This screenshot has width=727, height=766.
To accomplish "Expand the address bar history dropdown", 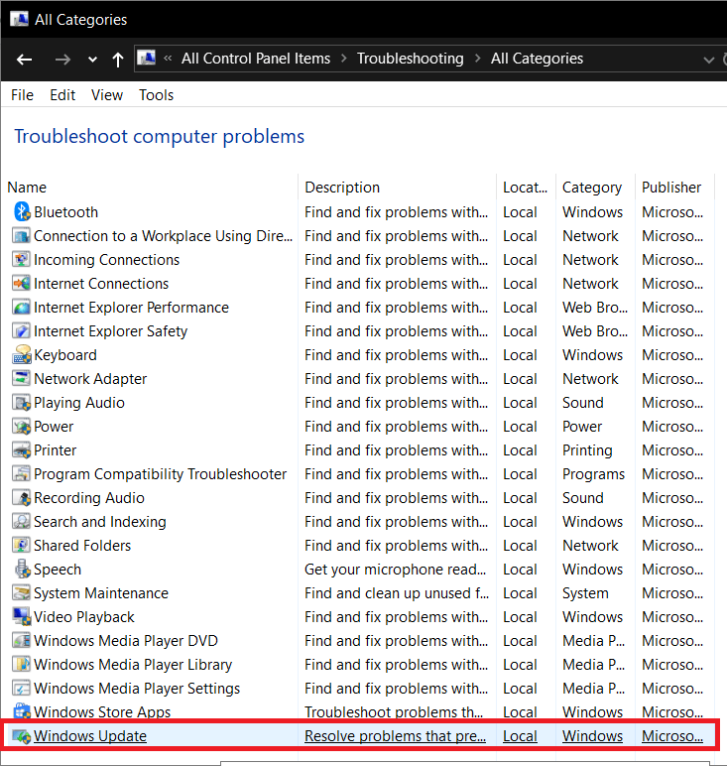I will 708,60.
